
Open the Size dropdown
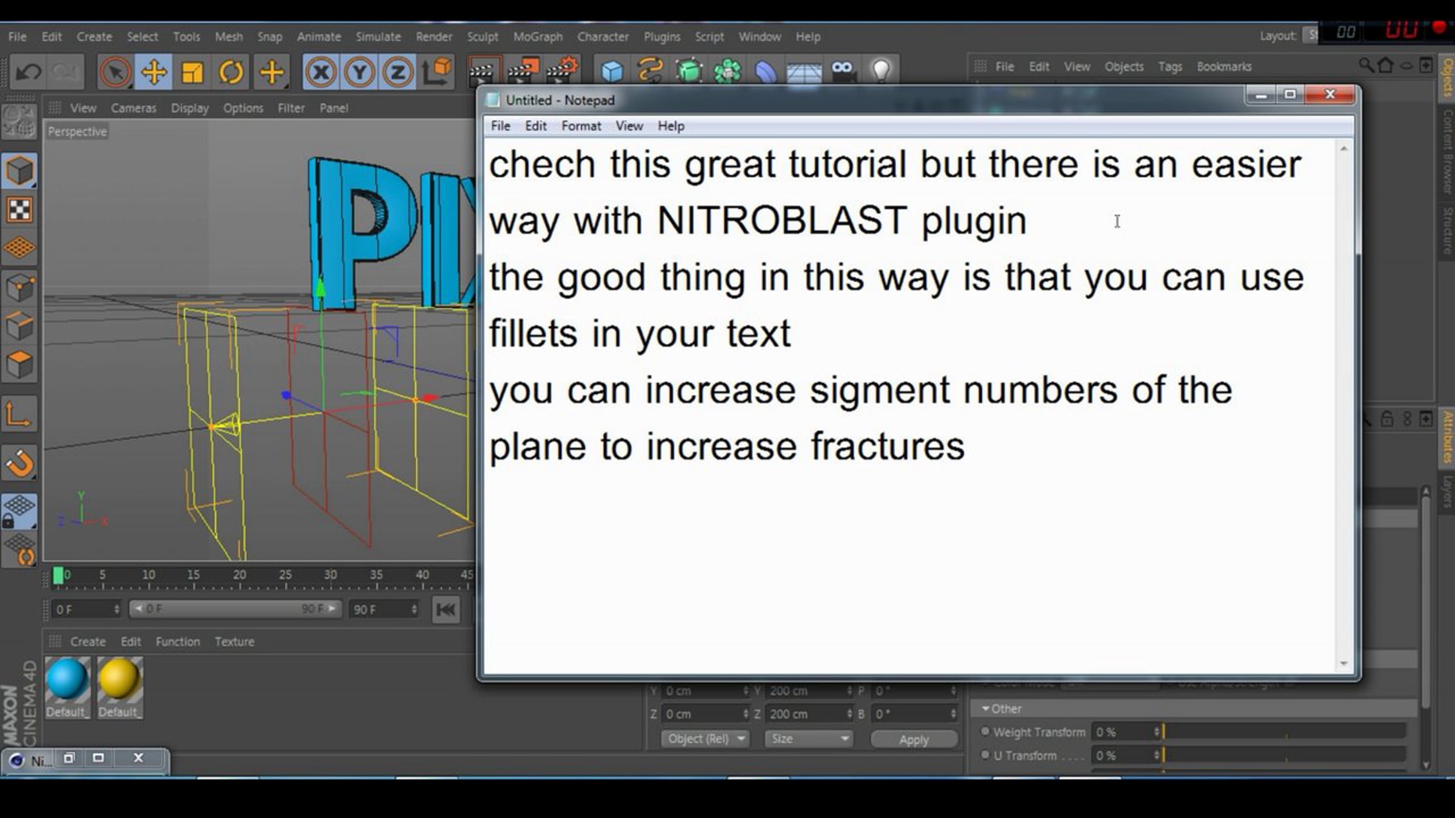[x=809, y=739]
